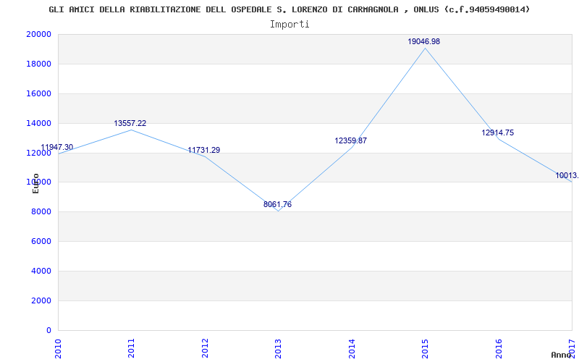Click the y-axis value 20000

click(x=39, y=34)
